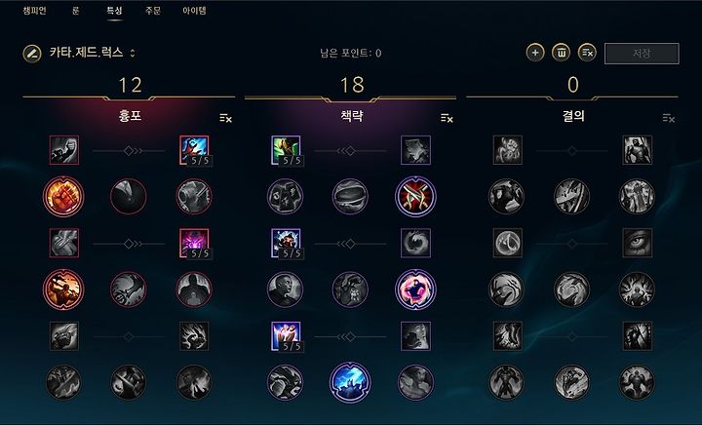The height and width of the screenshot is (425, 702).
Task: Toggle the crossed blades mastery in 책략
Action: coord(416,196)
